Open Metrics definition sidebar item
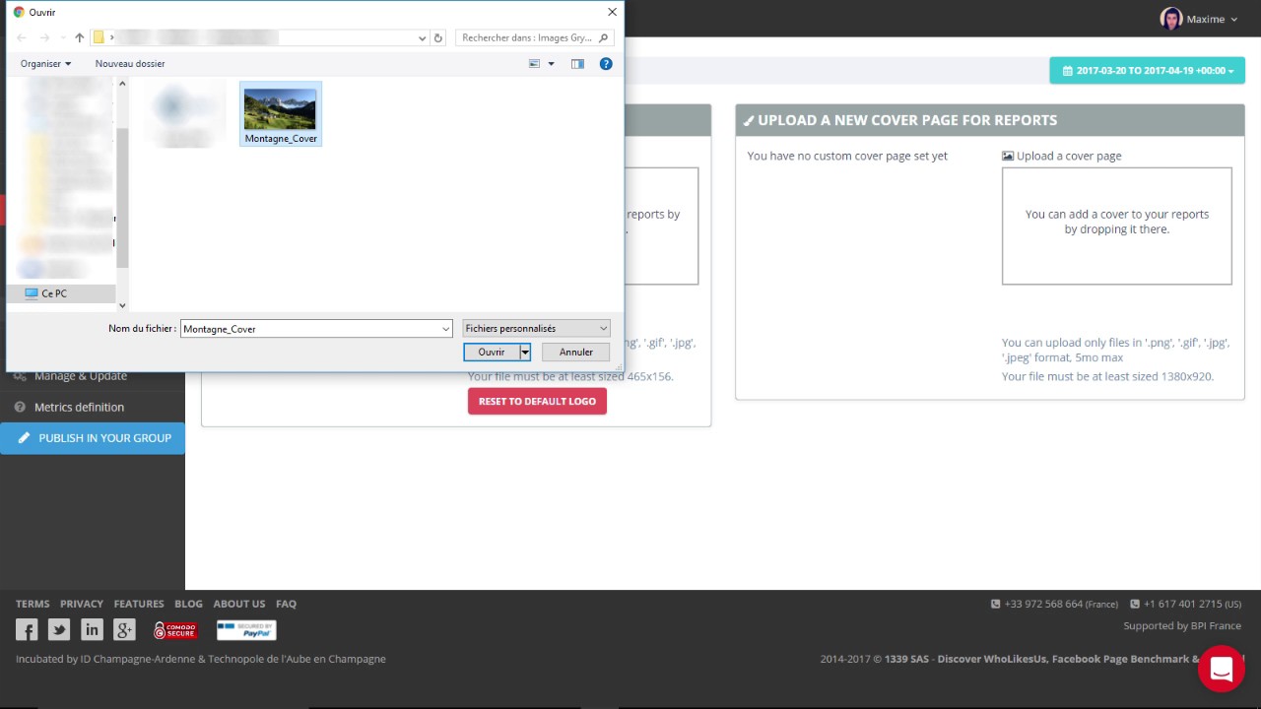Image resolution: width=1261 pixels, height=709 pixels. click(79, 407)
